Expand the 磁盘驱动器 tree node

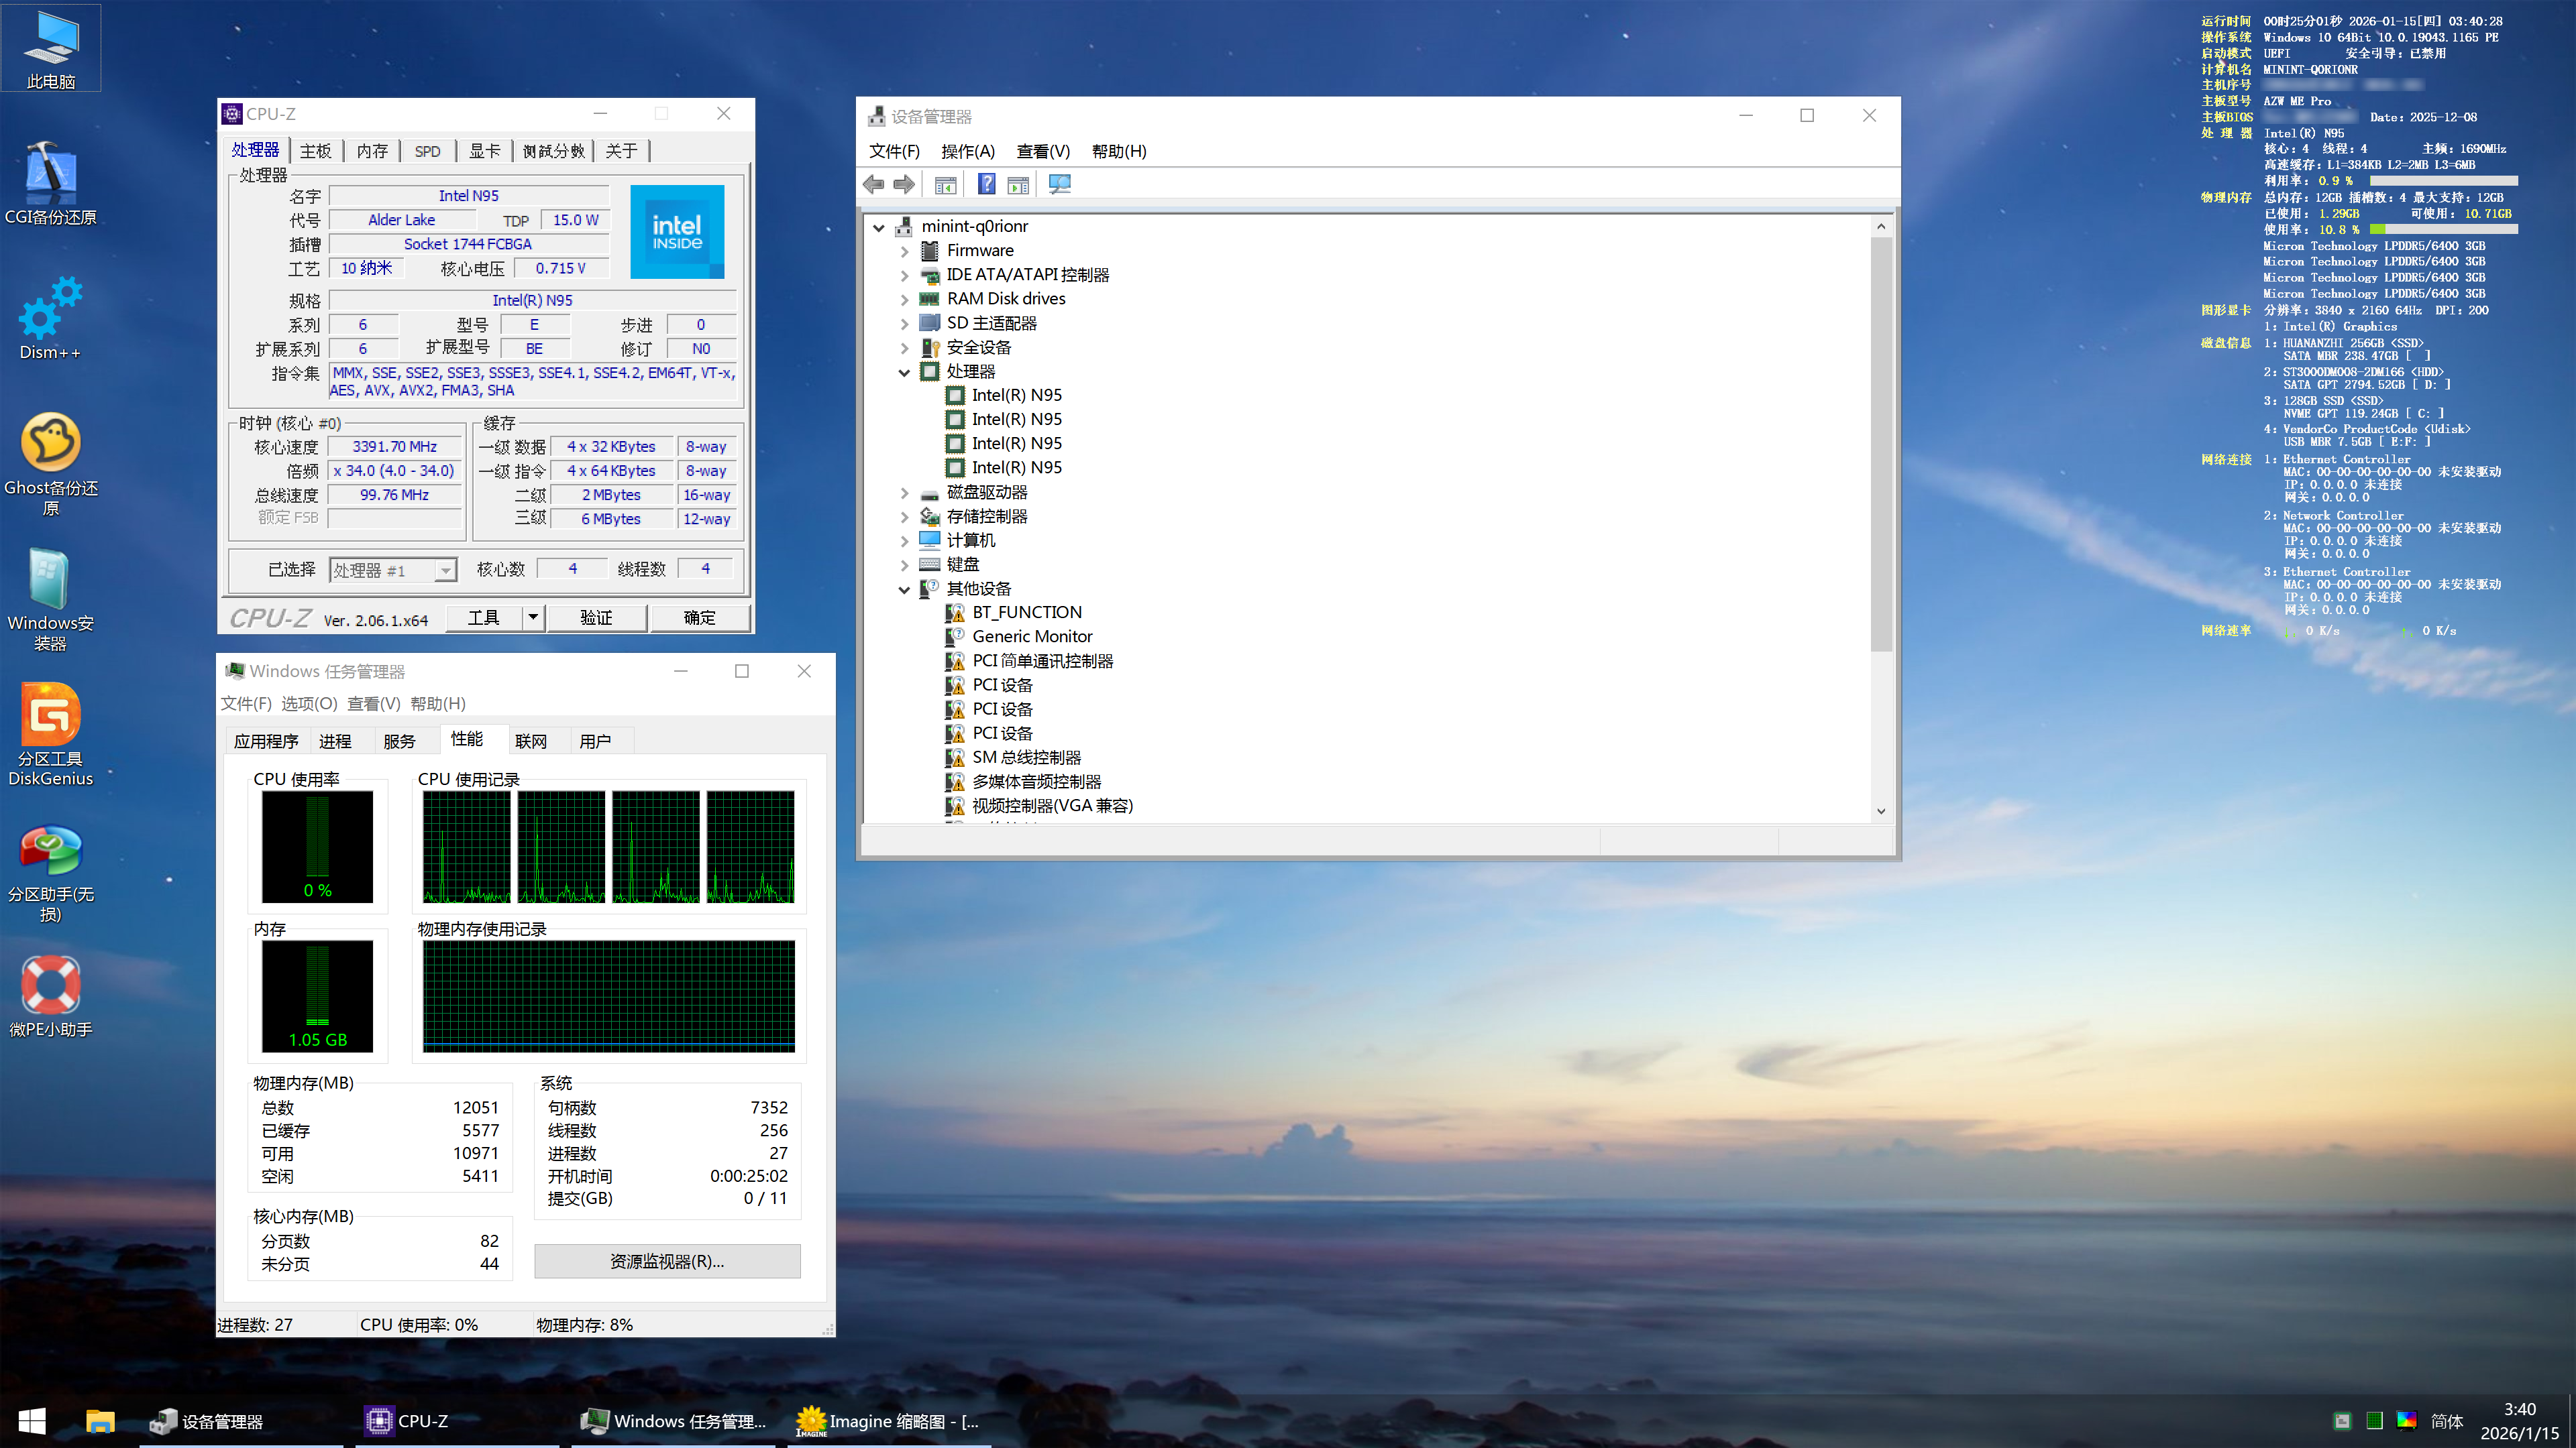point(904,493)
